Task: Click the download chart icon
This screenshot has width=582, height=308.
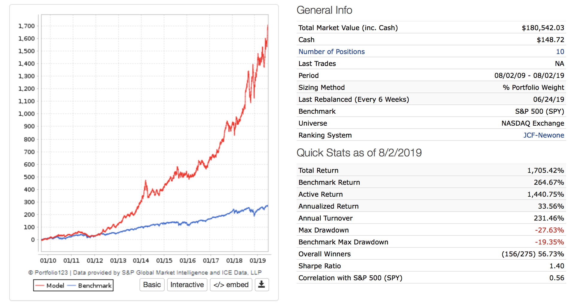Action: tap(262, 285)
